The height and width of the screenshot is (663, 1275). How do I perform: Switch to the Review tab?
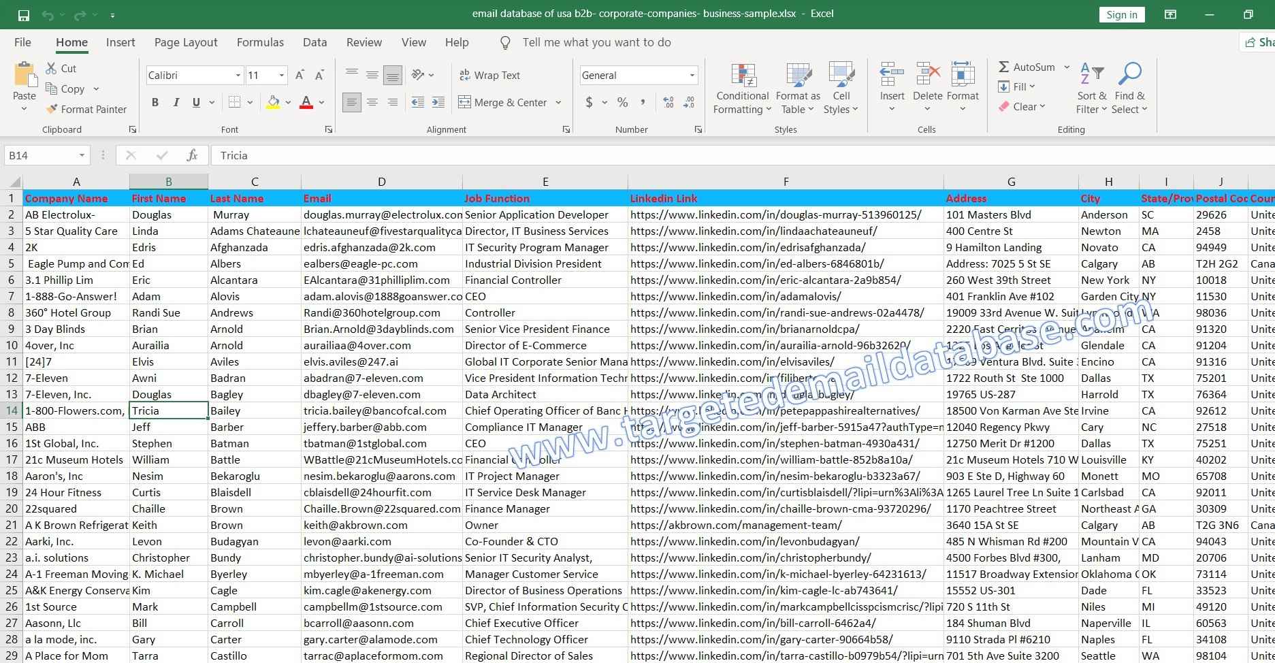tap(364, 42)
